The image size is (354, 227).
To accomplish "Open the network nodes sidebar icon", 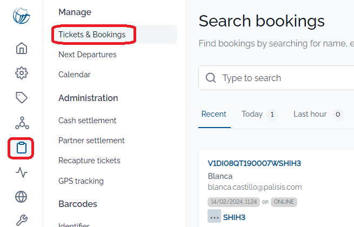I will click(x=22, y=123).
